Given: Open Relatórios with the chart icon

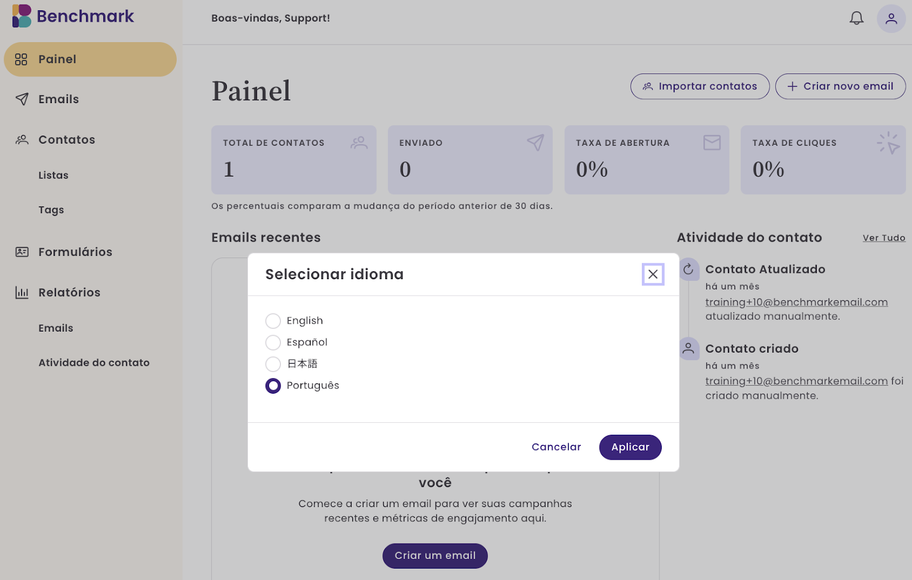Looking at the screenshot, I should [69, 292].
